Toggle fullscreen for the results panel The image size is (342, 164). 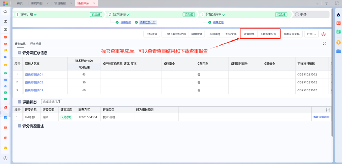325,43
